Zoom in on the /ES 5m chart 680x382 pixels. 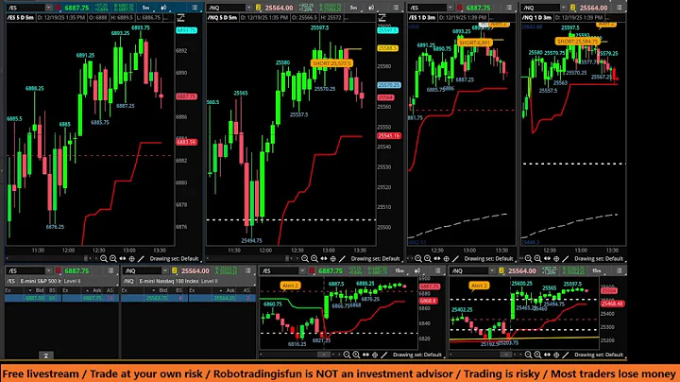[x=113, y=258]
